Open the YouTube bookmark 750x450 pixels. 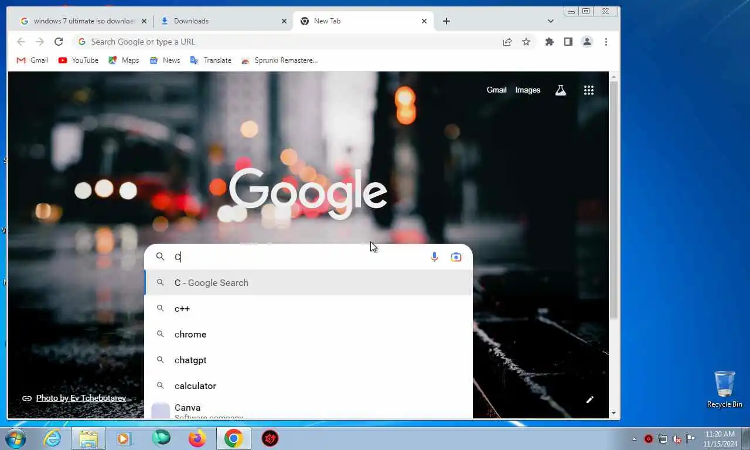click(x=79, y=60)
